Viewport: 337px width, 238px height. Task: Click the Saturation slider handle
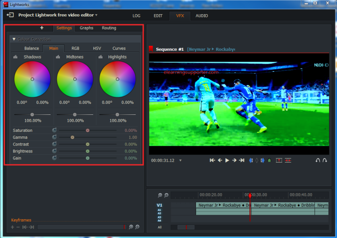(87, 130)
